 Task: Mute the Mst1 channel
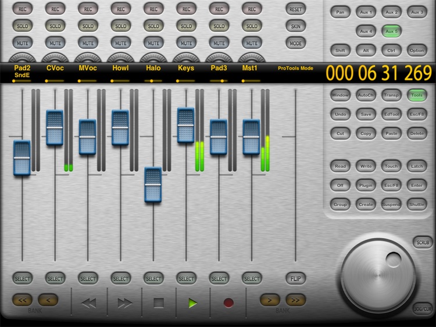pyautogui.click(x=252, y=43)
